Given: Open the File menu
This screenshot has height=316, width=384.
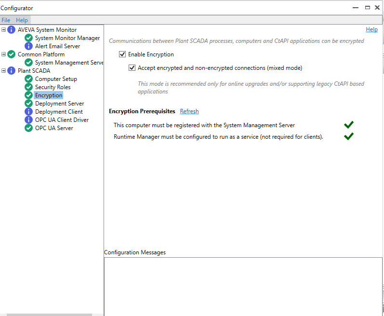Looking at the screenshot, I should tap(6, 20).
